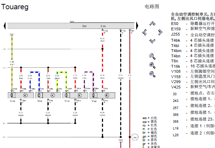
Task: Click the Touareg title
Action: pos(15,7)
